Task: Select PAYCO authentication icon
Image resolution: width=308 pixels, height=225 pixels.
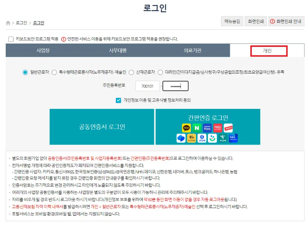Action: [229, 128]
